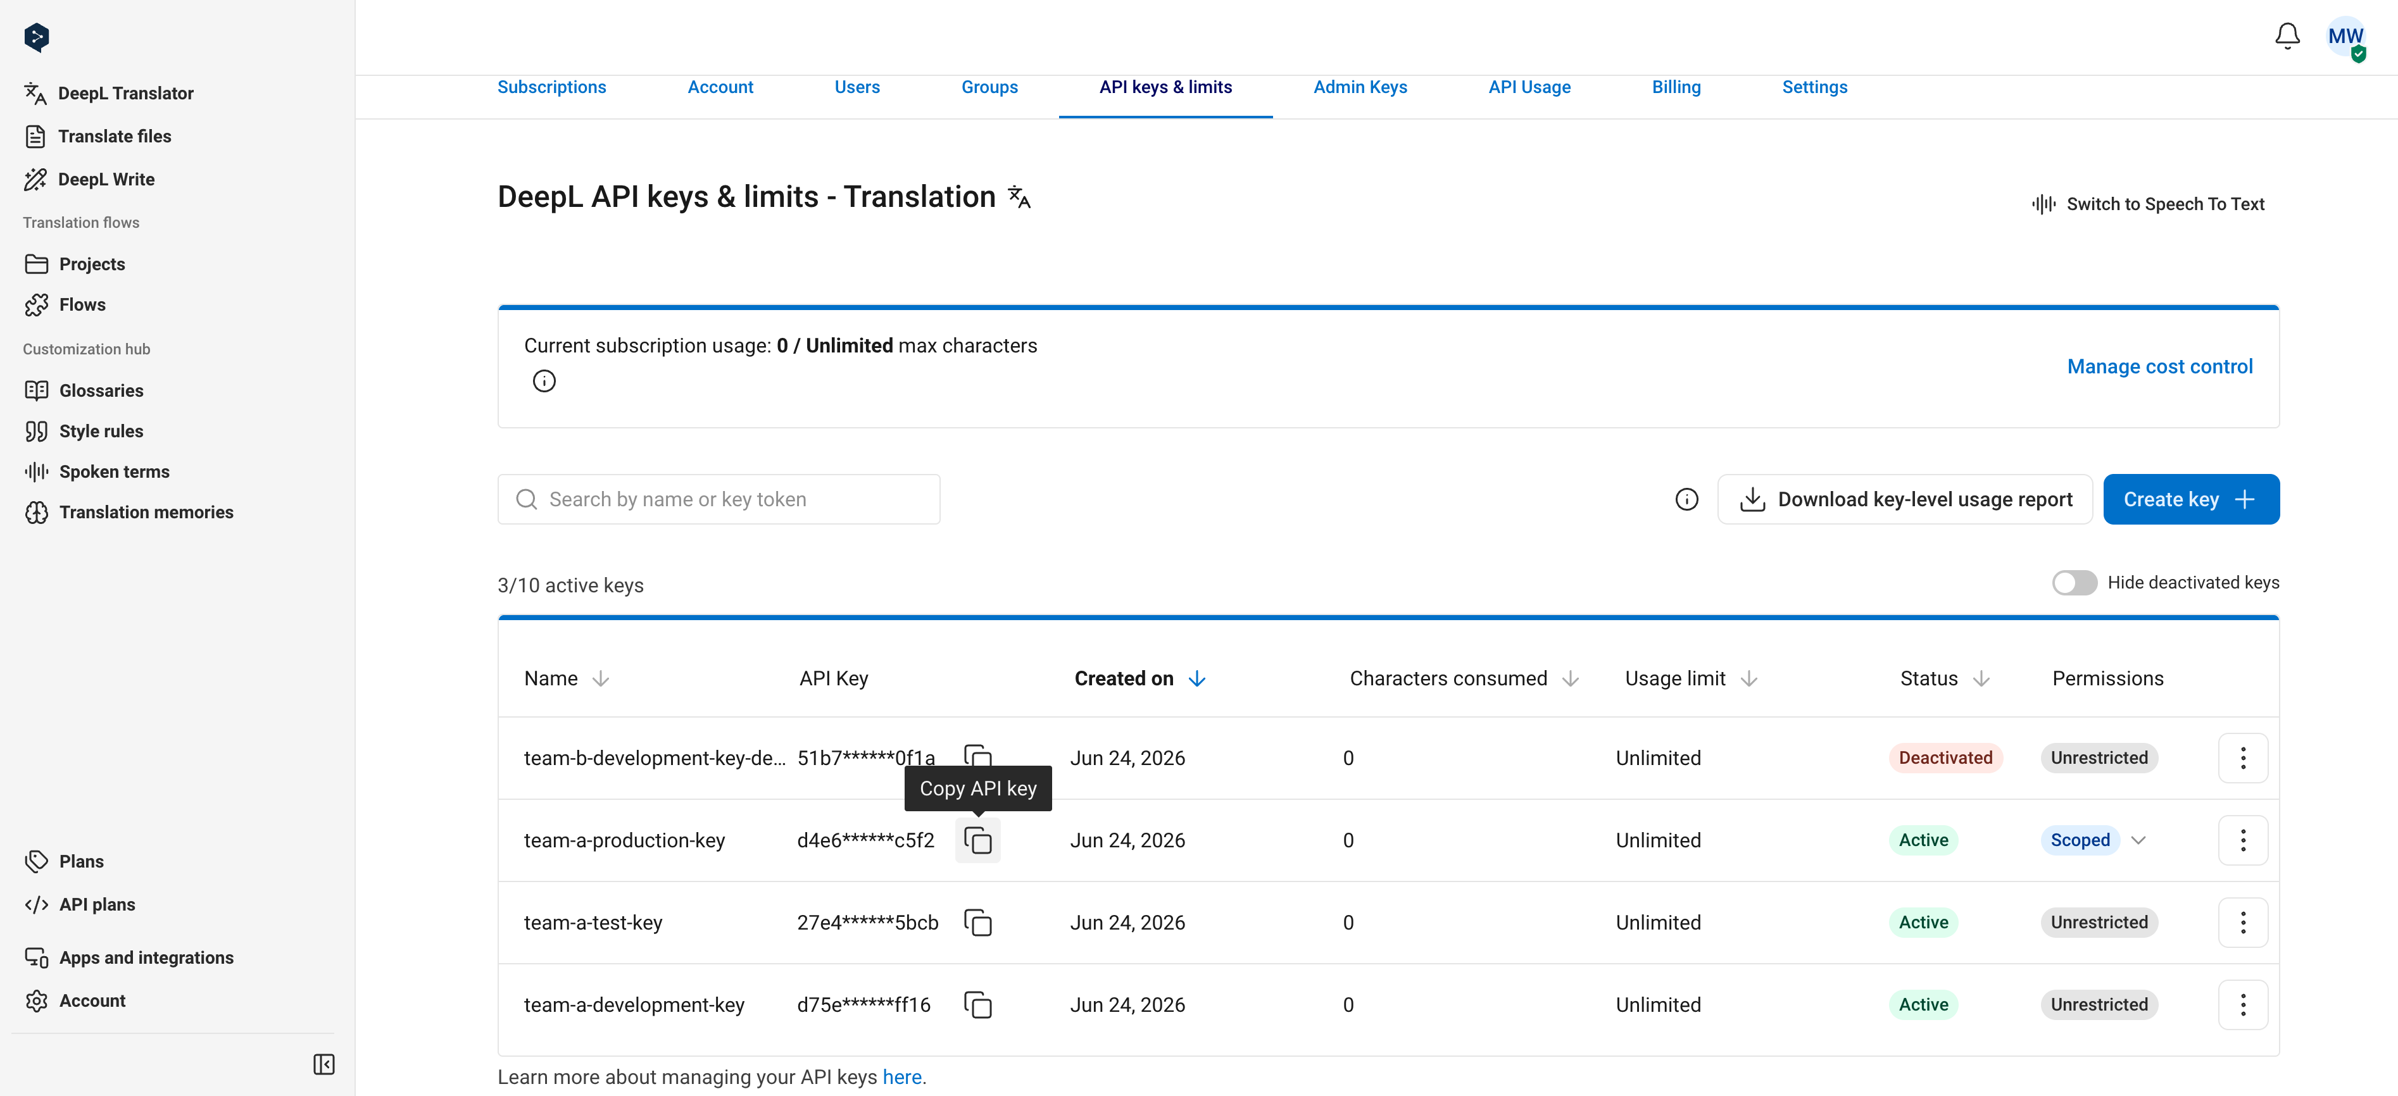Select API keys & limits tab
The image size is (2398, 1096).
click(1165, 87)
